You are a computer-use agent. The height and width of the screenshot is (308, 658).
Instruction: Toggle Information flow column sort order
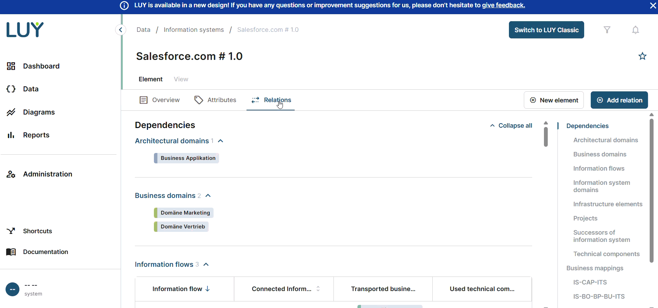(208, 289)
